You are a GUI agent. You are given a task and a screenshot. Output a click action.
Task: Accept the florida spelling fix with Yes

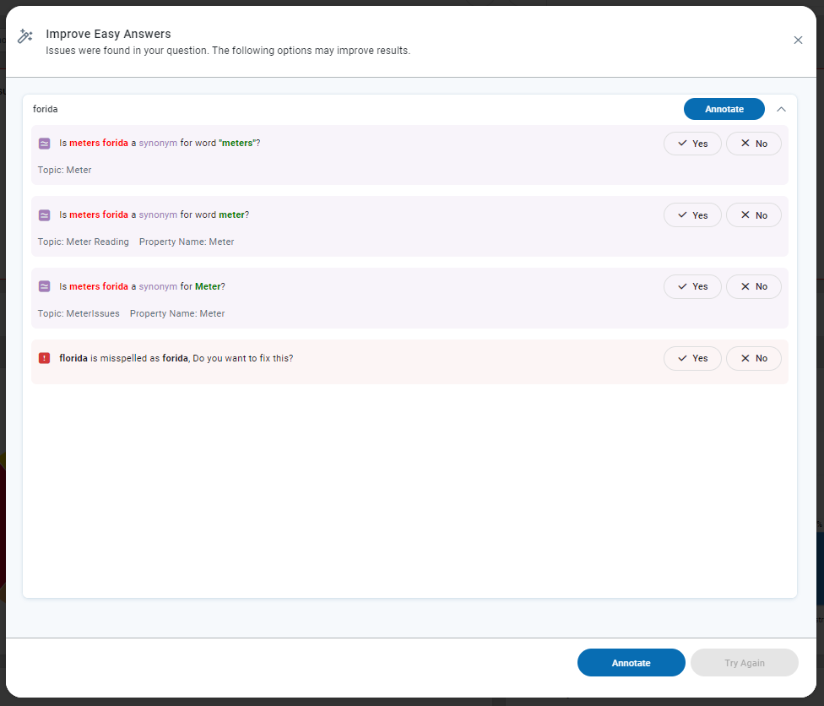pos(691,358)
